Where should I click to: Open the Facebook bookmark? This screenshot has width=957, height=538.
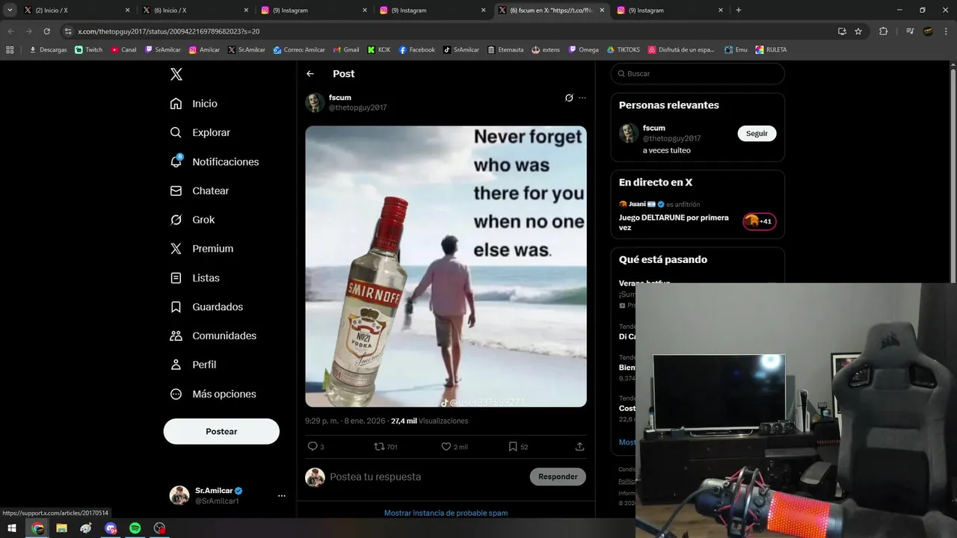(416, 49)
